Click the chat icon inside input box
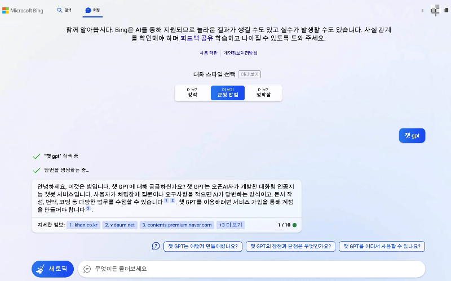Image resolution: width=451 pixels, height=281 pixels. [87, 269]
